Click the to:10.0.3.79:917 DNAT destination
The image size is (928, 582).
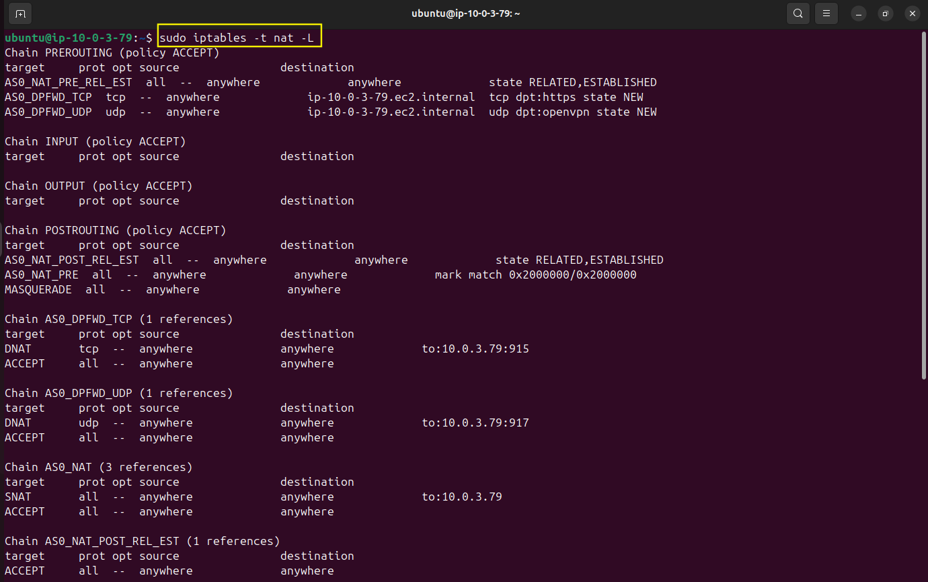[475, 423]
